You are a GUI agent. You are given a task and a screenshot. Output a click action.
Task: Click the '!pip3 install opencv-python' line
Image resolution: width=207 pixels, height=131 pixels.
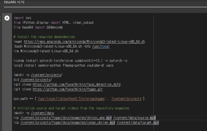pos(63,66)
